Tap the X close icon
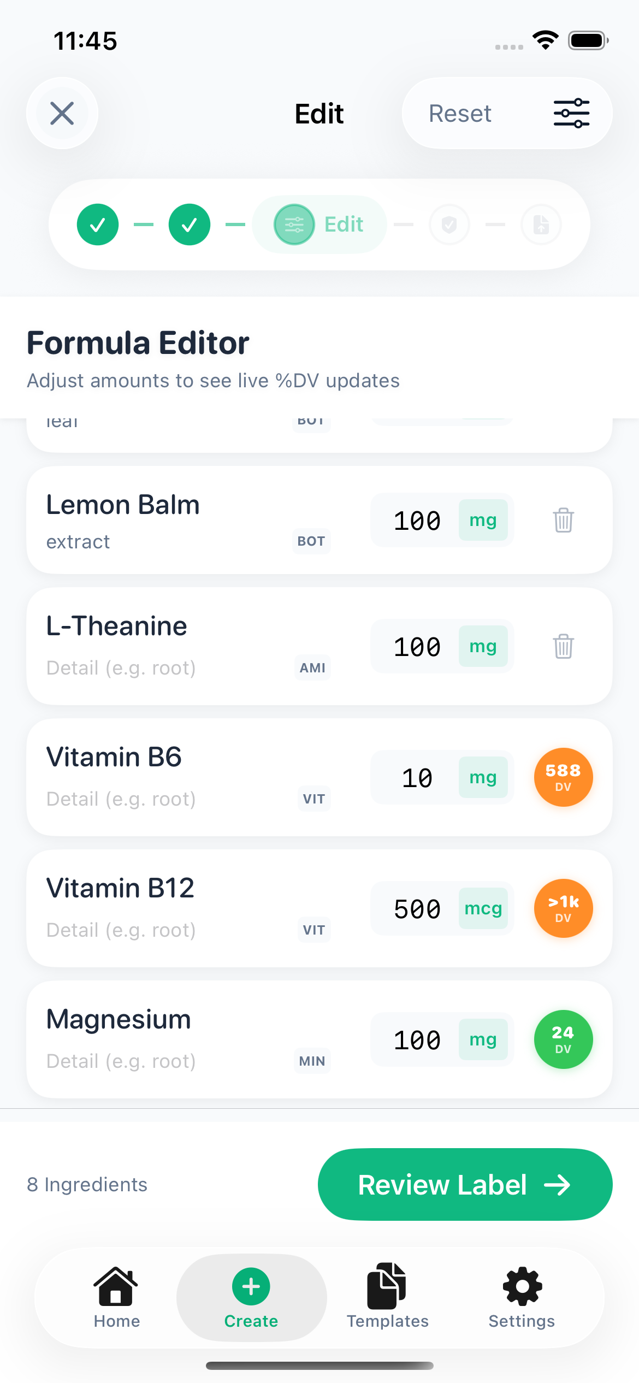Screen dimensions: 639x1383 tap(62, 114)
